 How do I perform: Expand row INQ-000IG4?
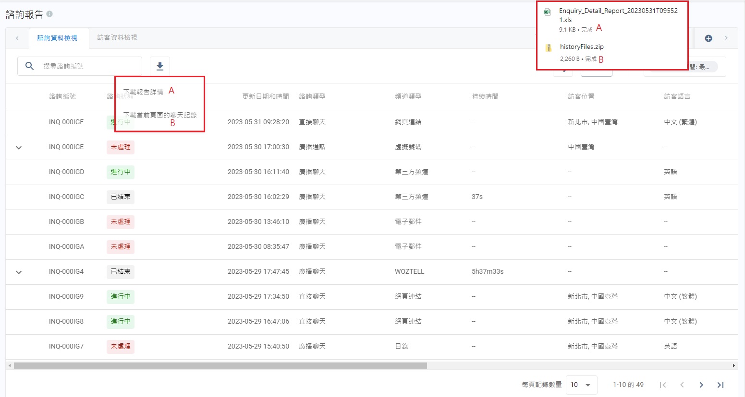pyautogui.click(x=19, y=272)
